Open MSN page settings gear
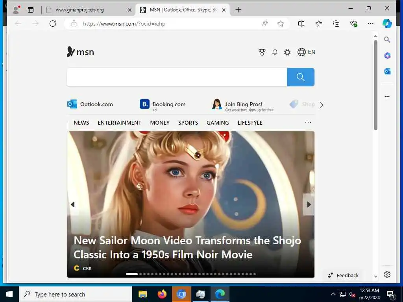 (287, 52)
